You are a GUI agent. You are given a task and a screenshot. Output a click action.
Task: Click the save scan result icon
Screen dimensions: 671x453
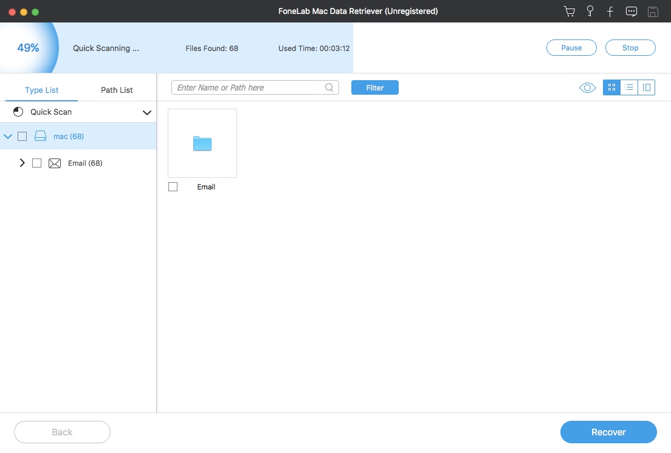coord(653,12)
